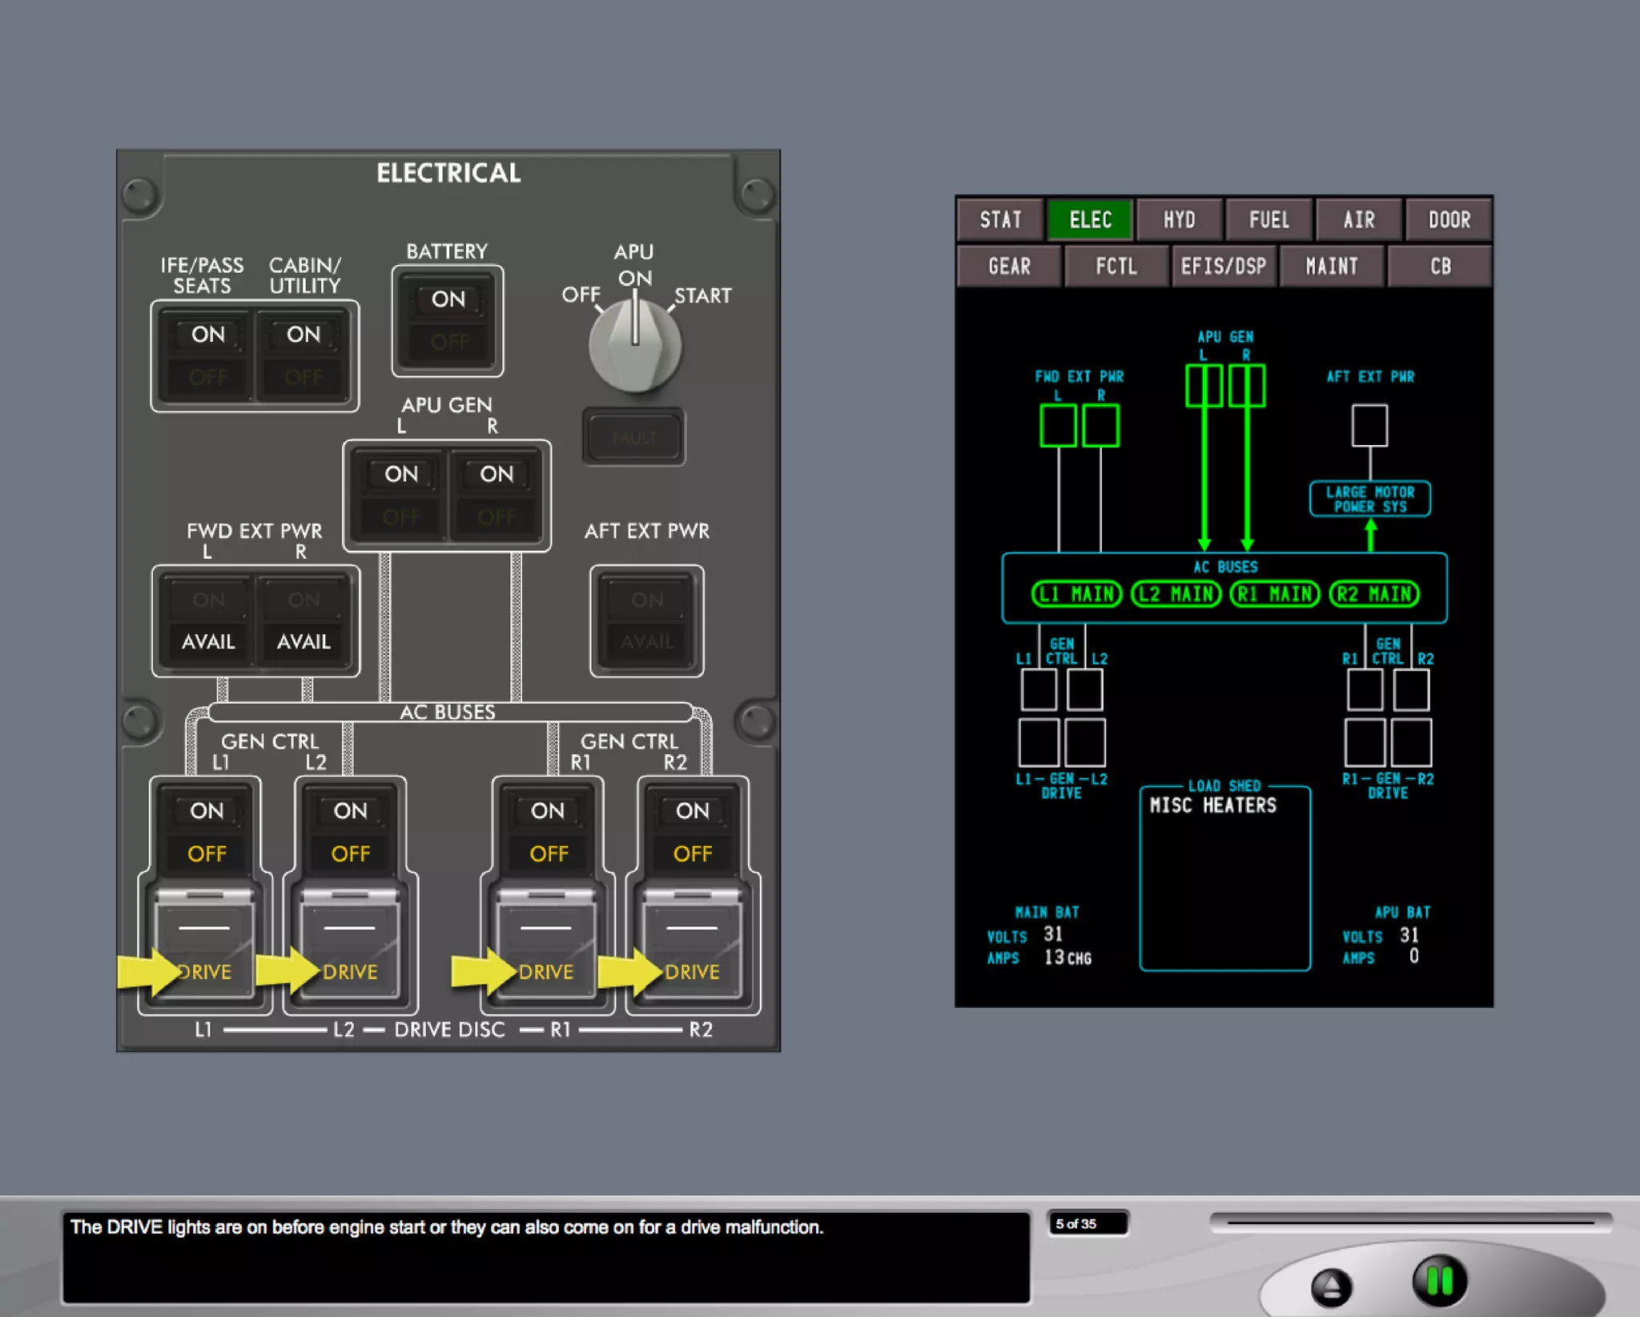The height and width of the screenshot is (1317, 1640).
Task: Toggle the CABIN/UTILITY switch
Action: tap(303, 356)
